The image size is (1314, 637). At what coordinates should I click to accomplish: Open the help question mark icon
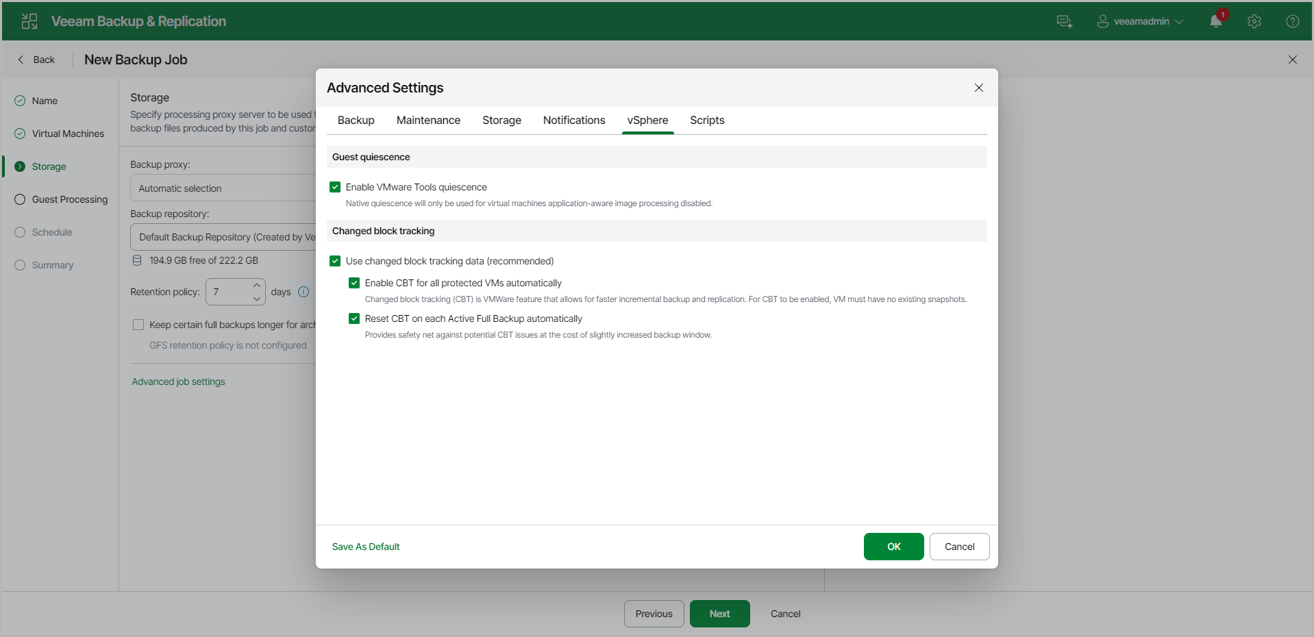[x=1292, y=21]
